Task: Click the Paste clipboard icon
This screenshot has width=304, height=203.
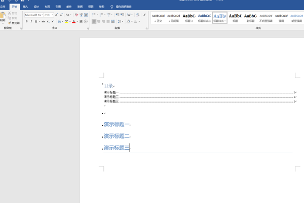Action: pyautogui.click(x=3, y=15)
